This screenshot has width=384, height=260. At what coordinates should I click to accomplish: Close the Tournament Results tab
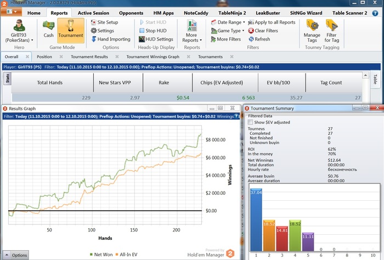pos(117,56)
